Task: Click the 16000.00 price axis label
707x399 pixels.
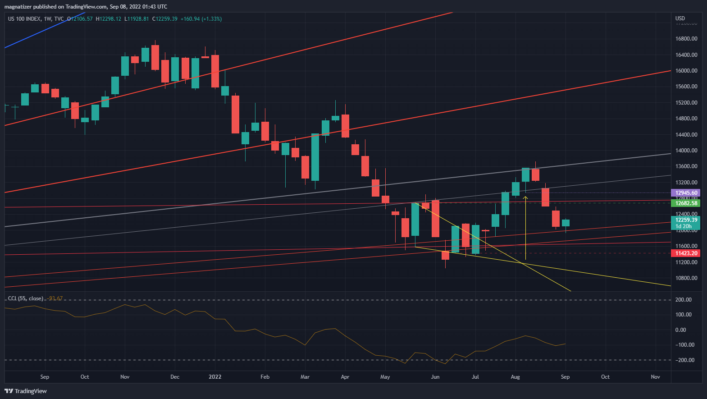Action: pyautogui.click(x=686, y=71)
